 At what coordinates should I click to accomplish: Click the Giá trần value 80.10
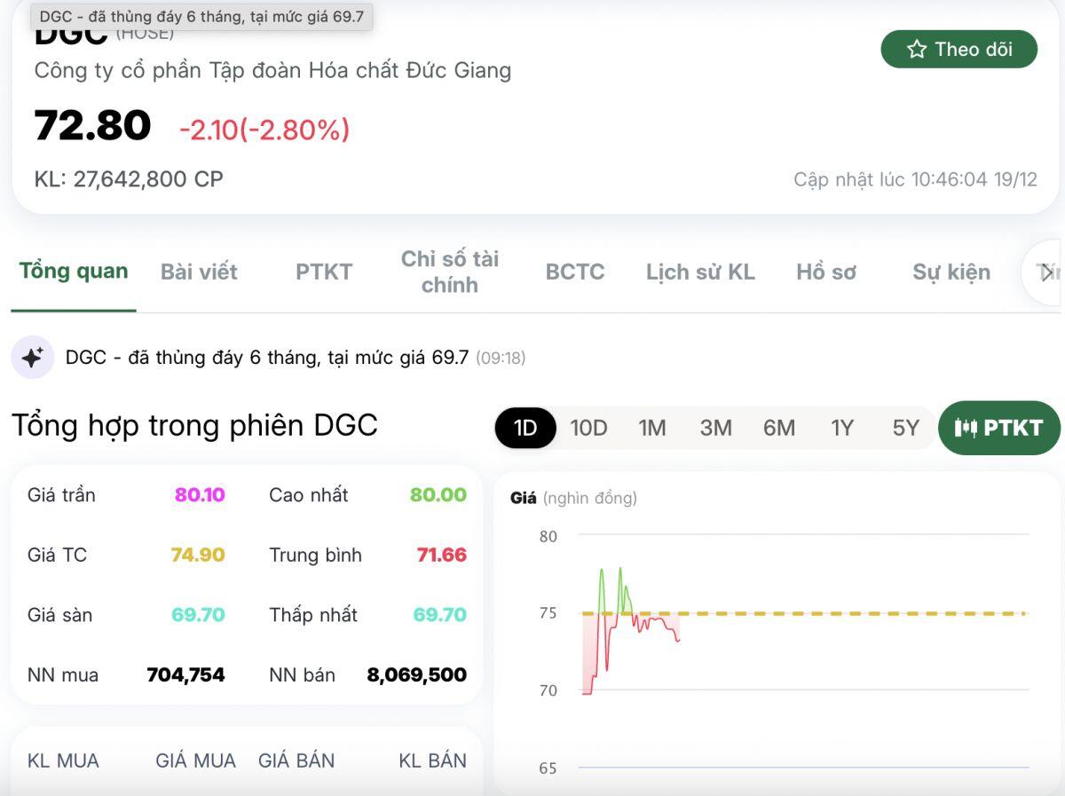(x=200, y=494)
